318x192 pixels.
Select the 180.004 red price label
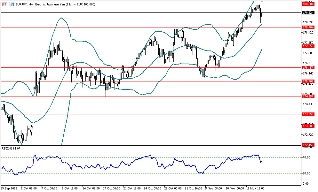[307, 4]
